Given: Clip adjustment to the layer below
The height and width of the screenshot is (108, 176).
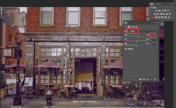Looking at the screenshot, I should (140, 79).
